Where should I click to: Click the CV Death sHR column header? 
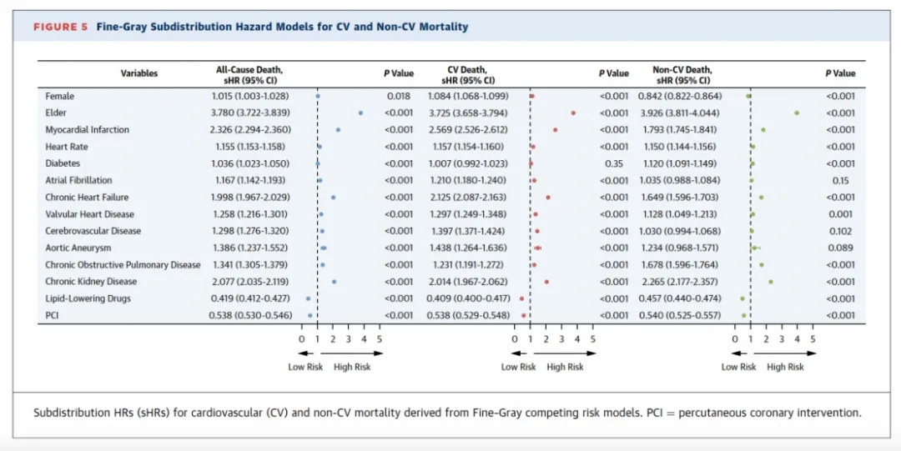(x=467, y=75)
